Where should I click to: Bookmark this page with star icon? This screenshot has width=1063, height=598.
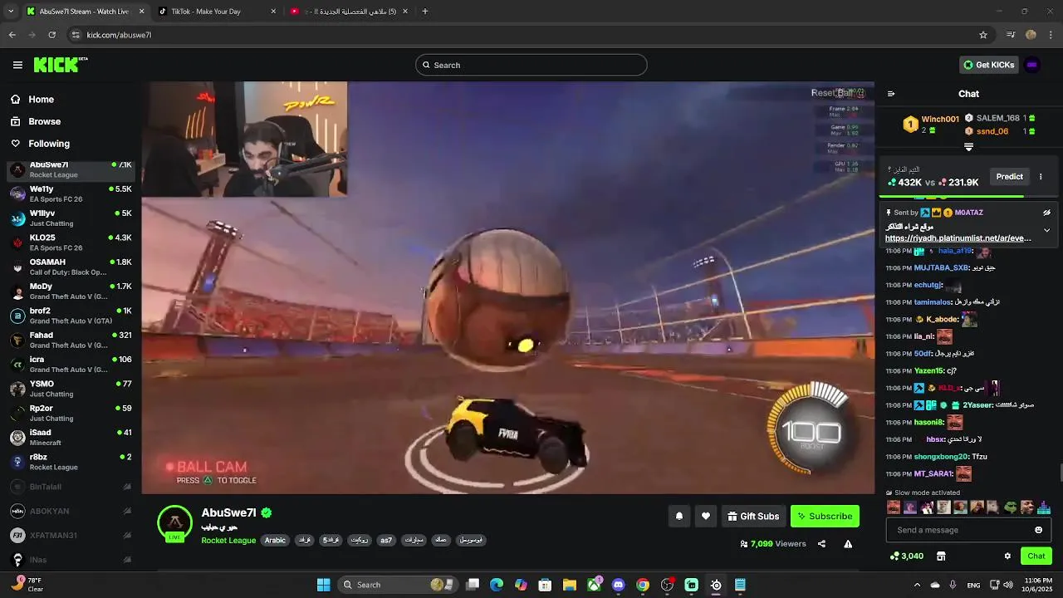(983, 35)
